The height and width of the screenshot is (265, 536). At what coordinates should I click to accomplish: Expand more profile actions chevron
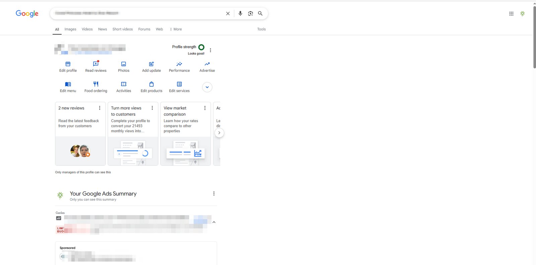click(207, 87)
